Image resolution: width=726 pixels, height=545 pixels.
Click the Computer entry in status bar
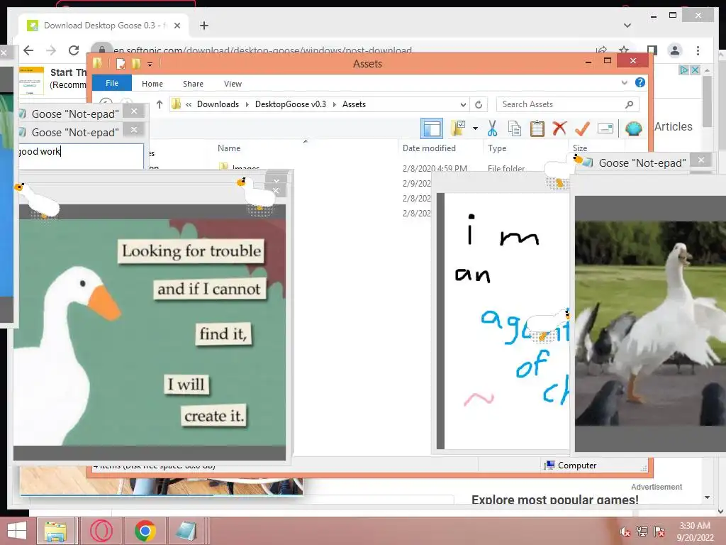coord(571,466)
